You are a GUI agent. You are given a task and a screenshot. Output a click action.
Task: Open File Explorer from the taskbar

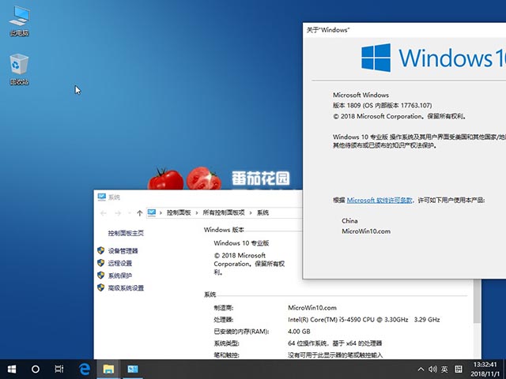[108, 370]
